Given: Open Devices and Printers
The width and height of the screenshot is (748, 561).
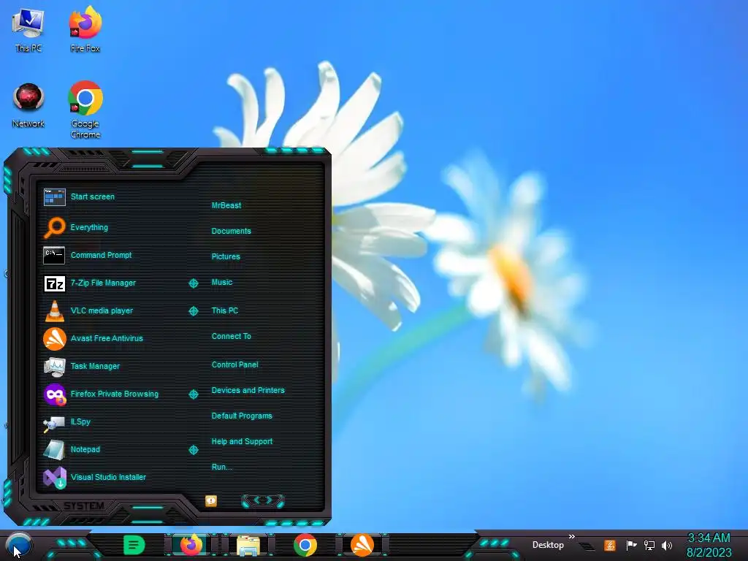Looking at the screenshot, I should [248, 390].
